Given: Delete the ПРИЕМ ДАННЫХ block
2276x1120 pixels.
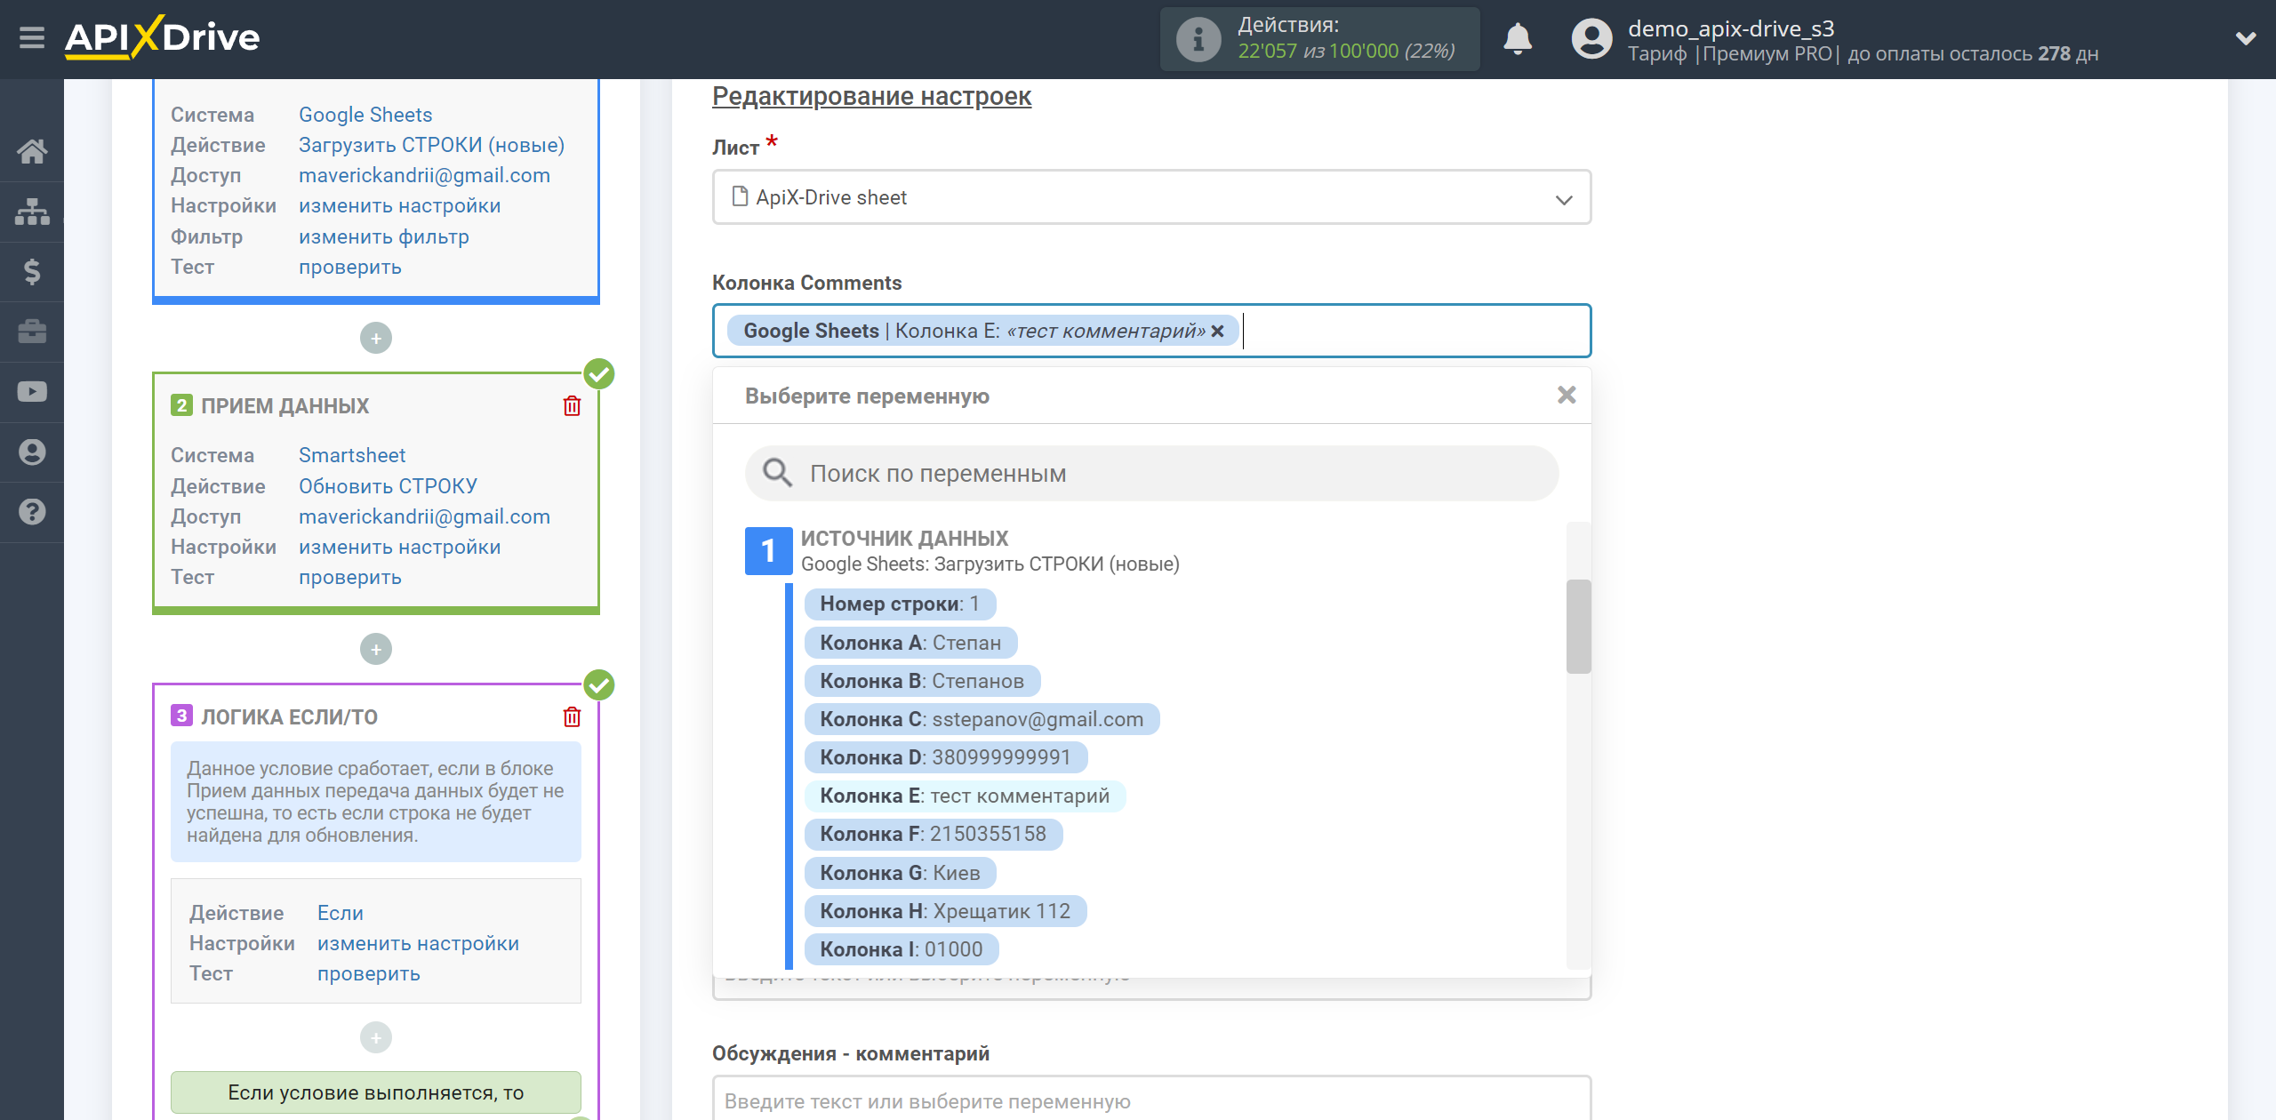Looking at the screenshot, I should tap(573, 406).
